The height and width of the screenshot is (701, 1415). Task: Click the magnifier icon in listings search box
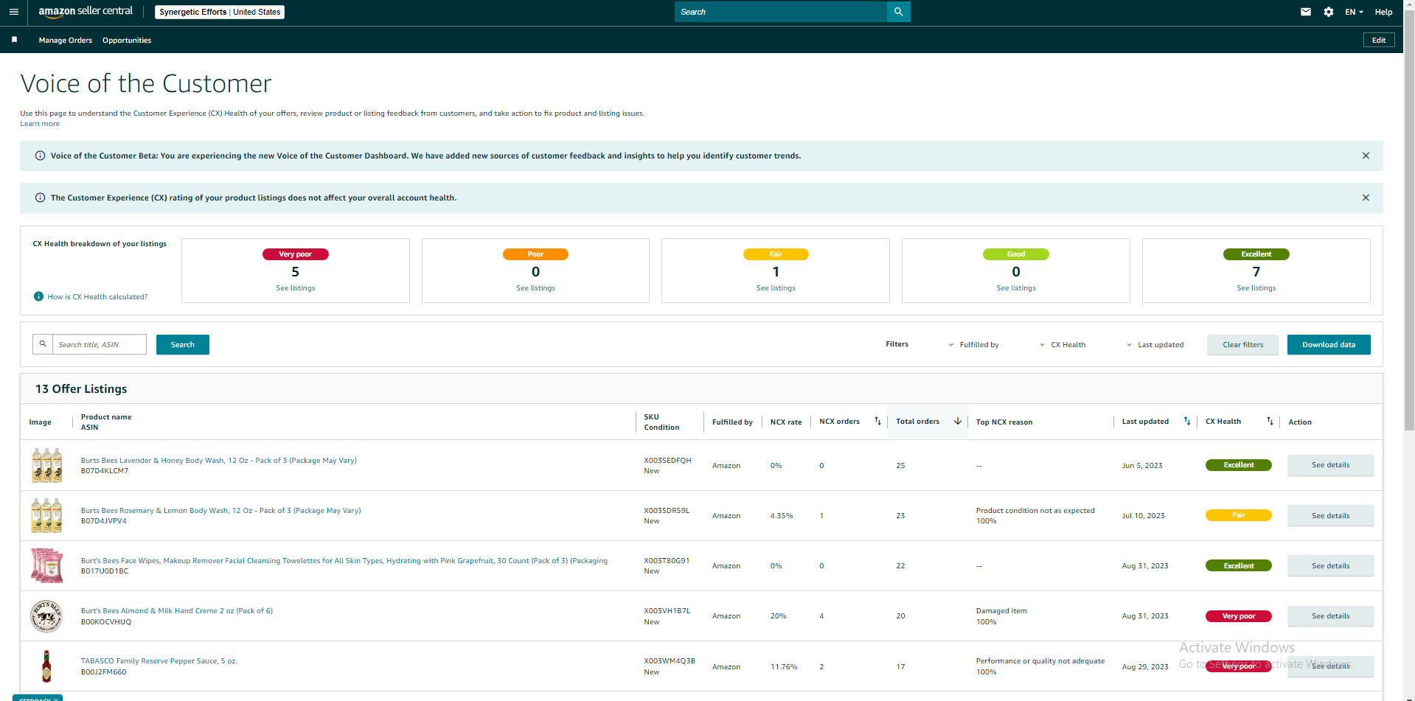[x=43, y=344]
